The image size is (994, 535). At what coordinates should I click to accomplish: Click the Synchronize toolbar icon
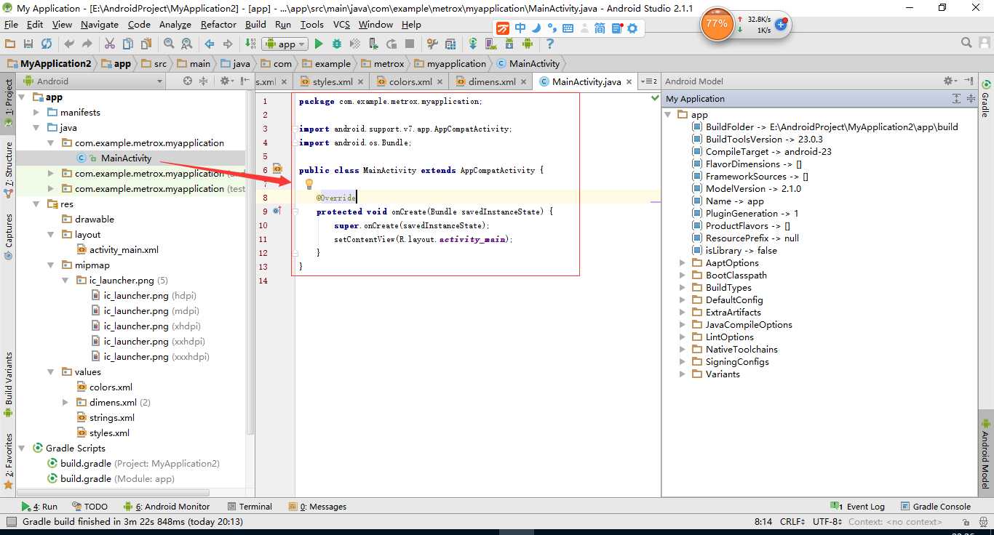pos(47,44)
